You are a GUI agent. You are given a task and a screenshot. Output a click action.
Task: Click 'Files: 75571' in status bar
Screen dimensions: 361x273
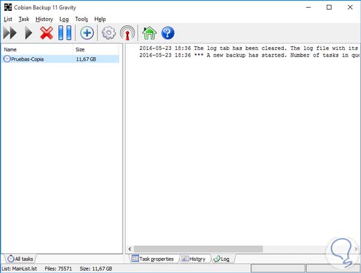tap(58, 269)
